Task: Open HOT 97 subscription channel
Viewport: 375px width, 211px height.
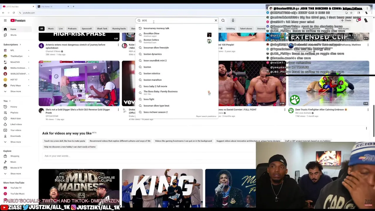Action: click(16, 80)
